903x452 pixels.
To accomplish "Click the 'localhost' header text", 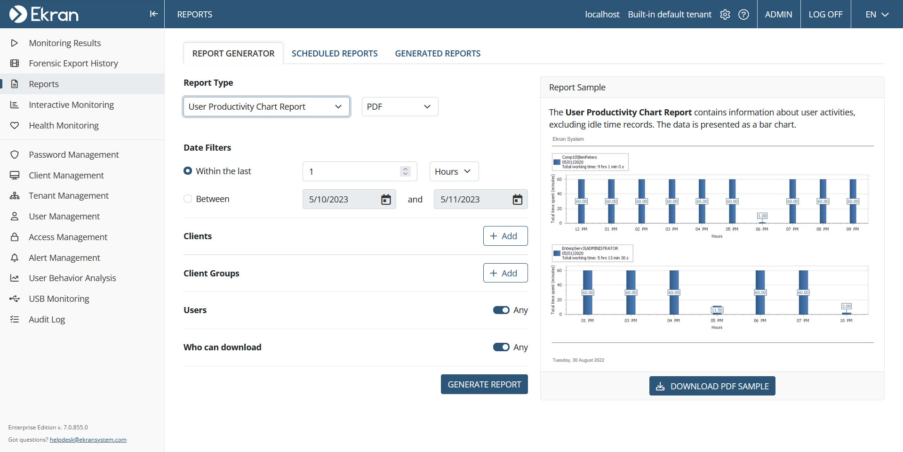I will click(x=602, y=14).
